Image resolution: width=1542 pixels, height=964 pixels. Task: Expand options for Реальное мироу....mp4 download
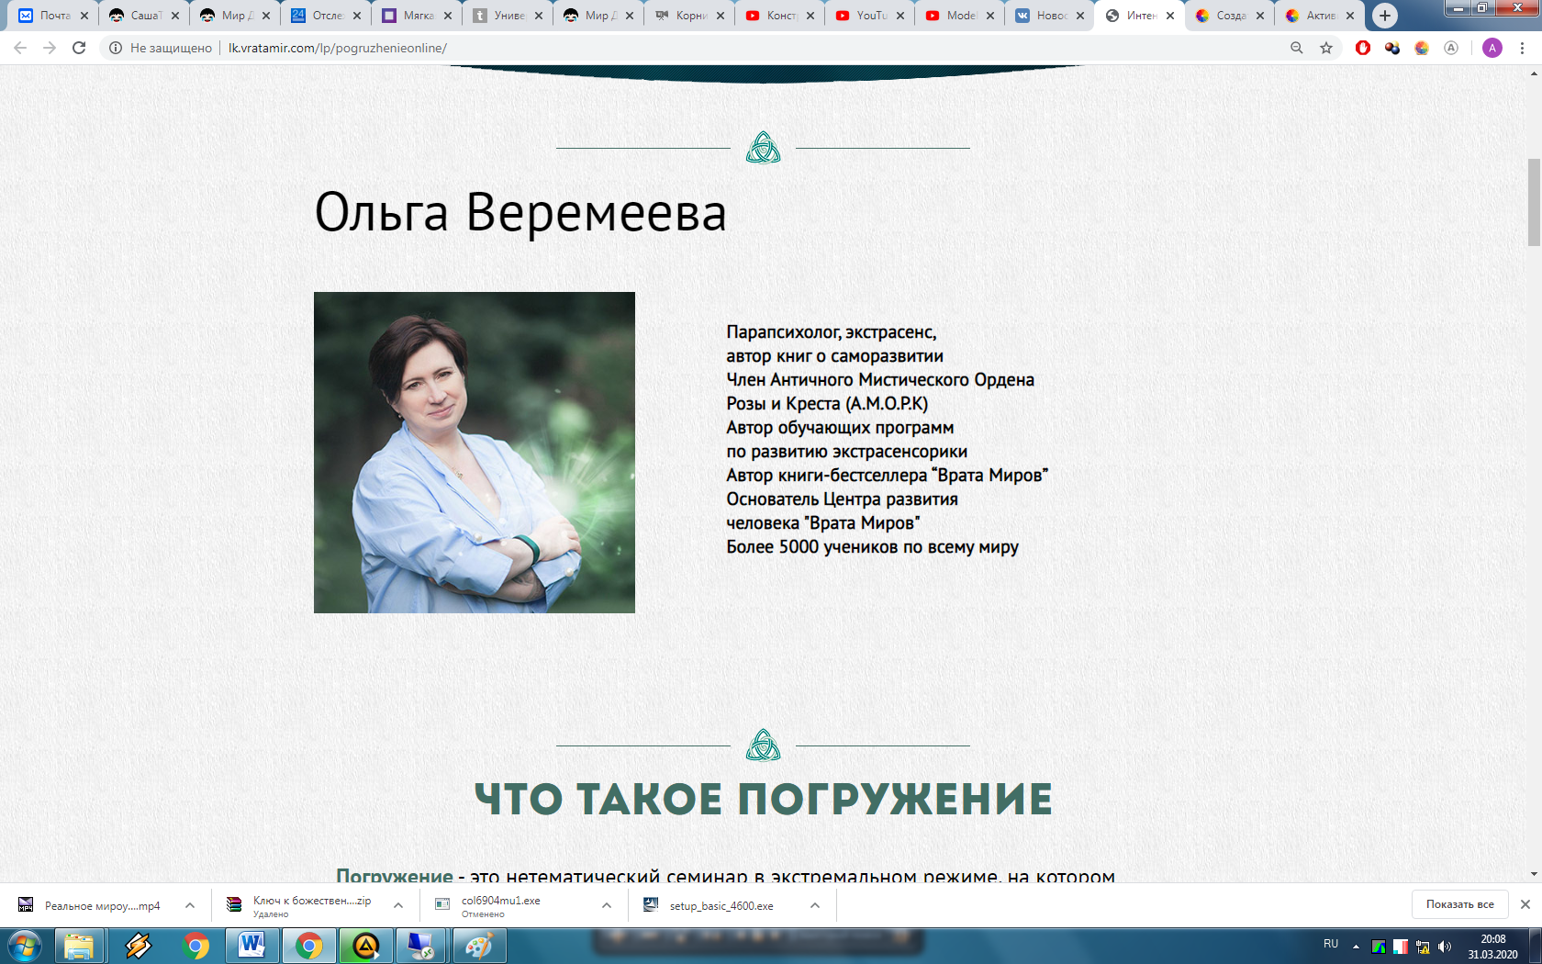(190, 905)
